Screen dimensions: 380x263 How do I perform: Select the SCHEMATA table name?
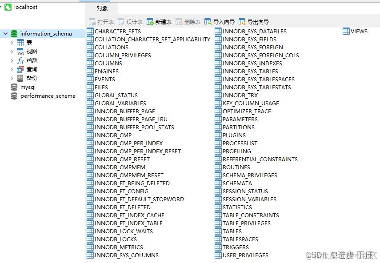tap(237, 183)
